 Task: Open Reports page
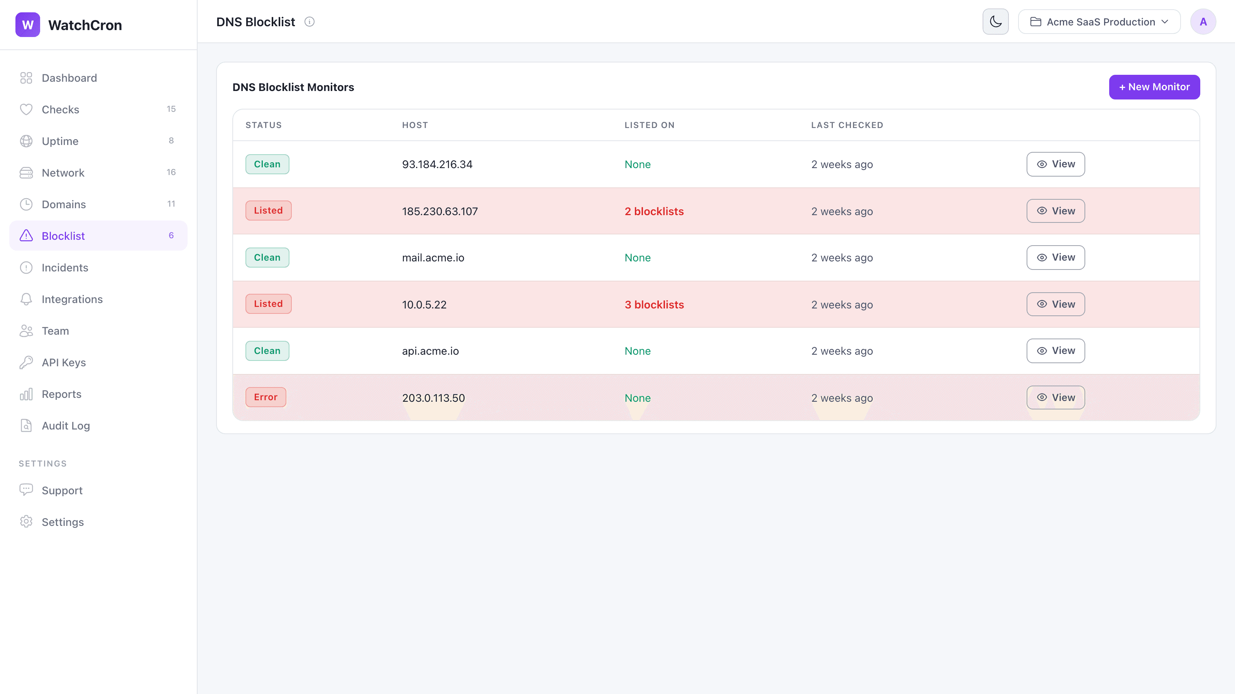tap(98, 394)
